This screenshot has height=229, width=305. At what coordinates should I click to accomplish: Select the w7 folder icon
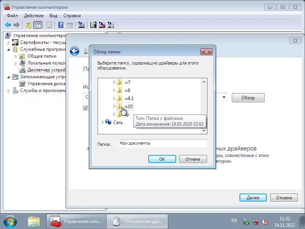[119, 82]
